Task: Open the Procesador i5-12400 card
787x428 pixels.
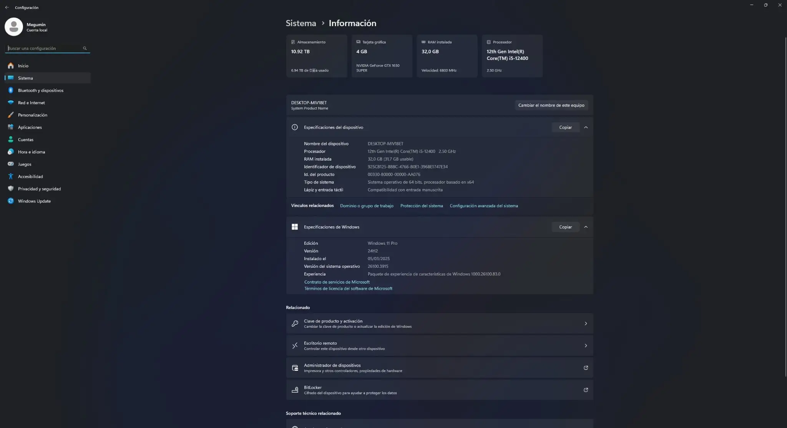Action: tap(512, 56)
